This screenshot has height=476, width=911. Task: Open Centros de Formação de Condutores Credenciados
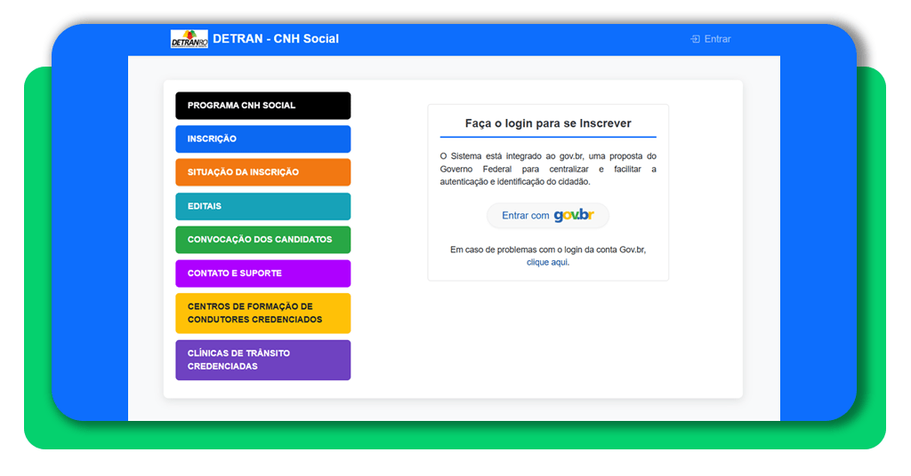[263, 313]
